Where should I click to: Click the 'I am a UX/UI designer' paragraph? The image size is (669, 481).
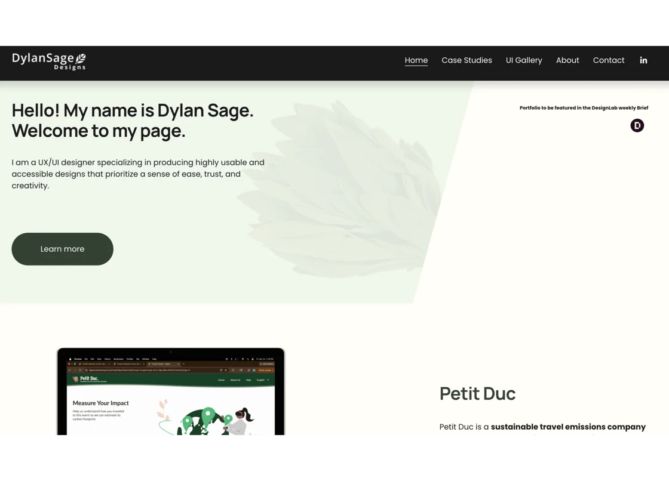pyautogui.click(x=138, y=174)
